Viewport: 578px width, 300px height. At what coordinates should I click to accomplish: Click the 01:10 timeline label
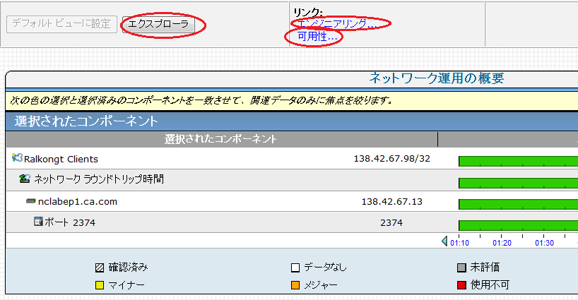(x=460, y=243)
